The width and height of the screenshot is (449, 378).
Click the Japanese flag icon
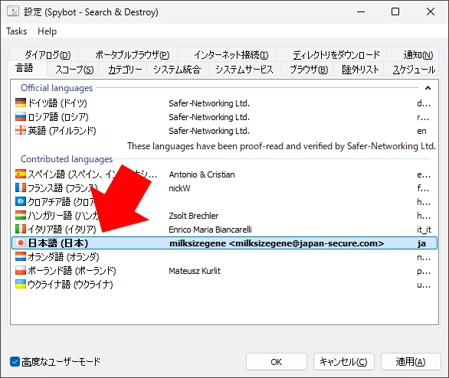point(21,243)
